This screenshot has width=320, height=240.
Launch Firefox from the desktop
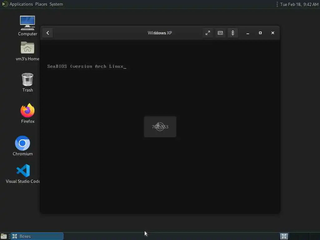(27, 113)
